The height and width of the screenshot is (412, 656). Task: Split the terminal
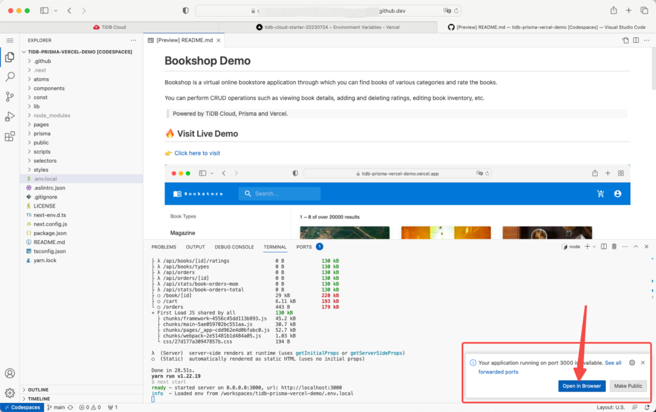click(603, 246)
